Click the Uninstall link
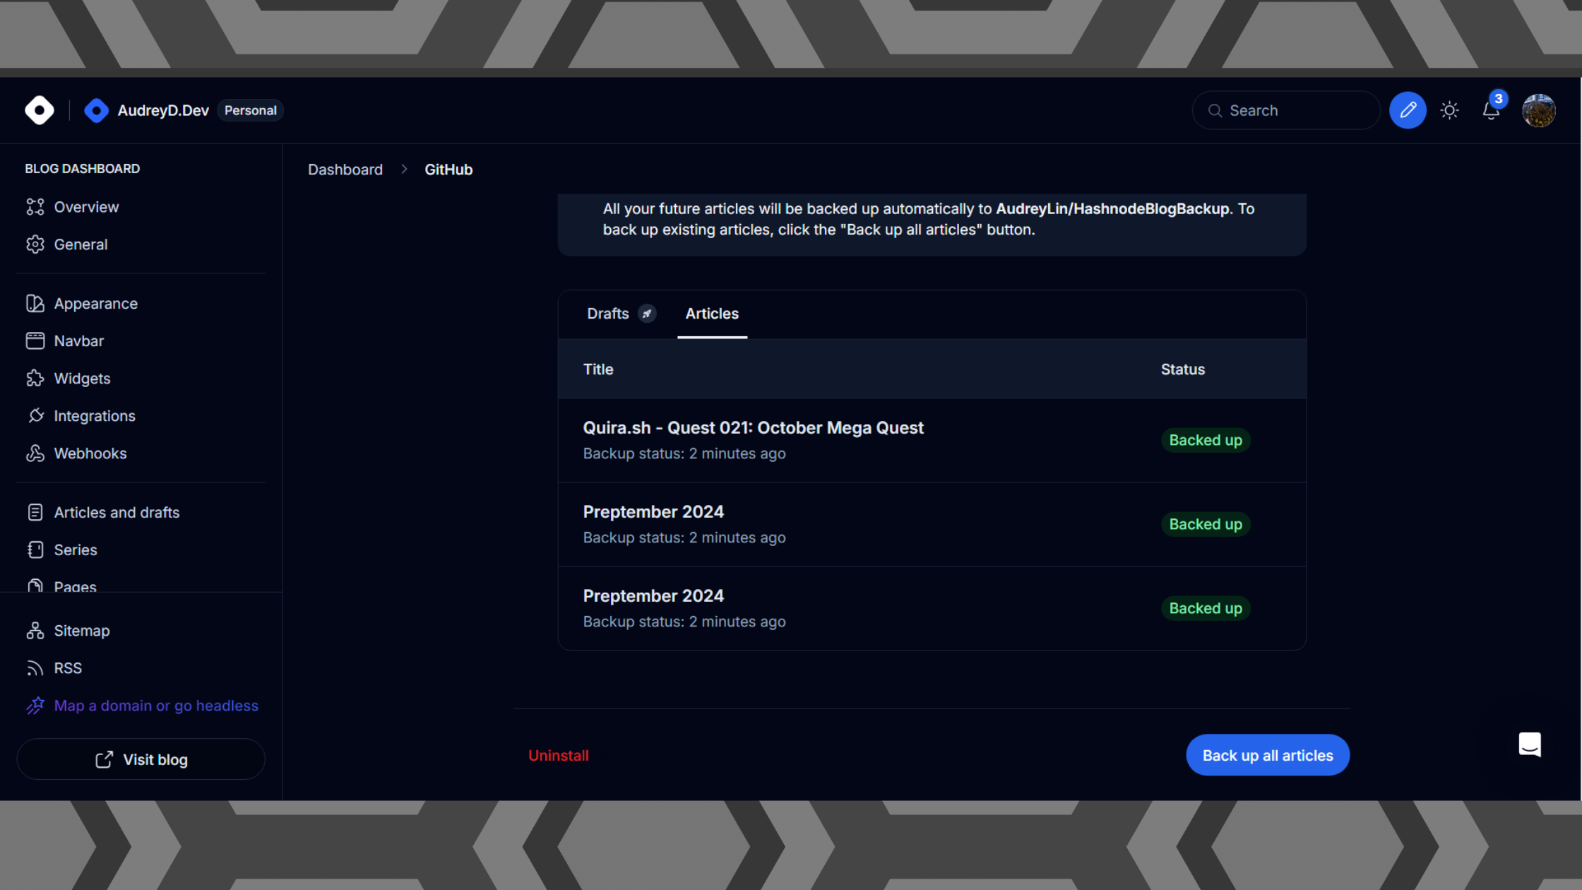Viewport: 1582px width, 890px height. pyautogui.click(x=558, y=756)
